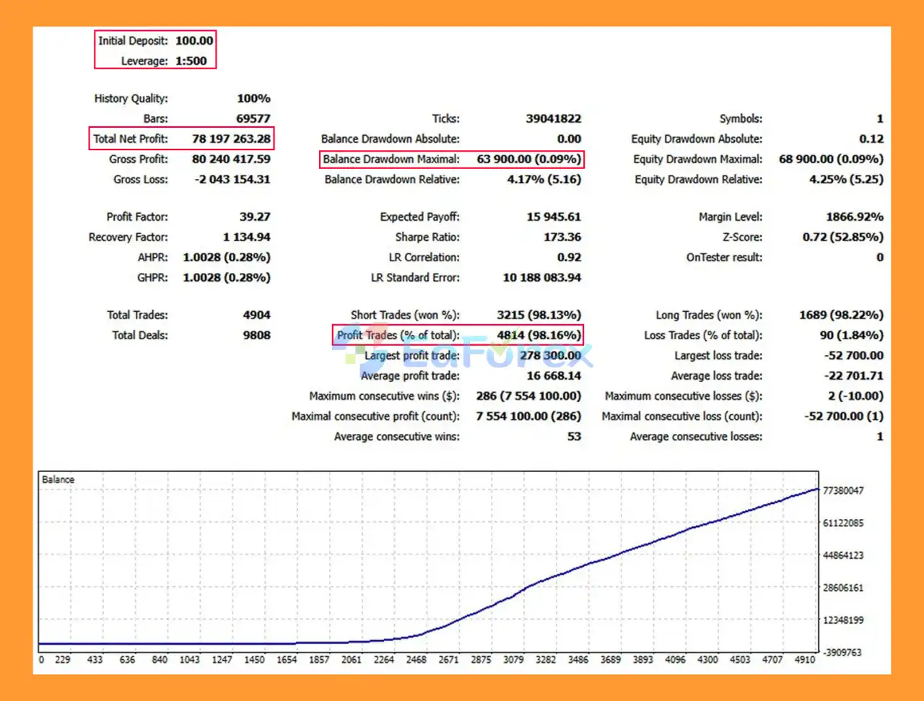Click x-axis tick 4910 on the chart

coord(804,659)
